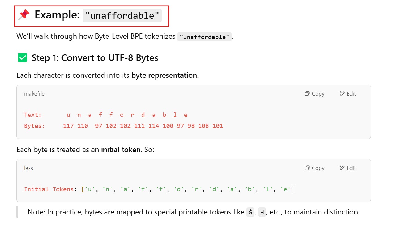Click the "Bytes:" label in the code
Screen dimensions: 404x232
click(x=34, y=126)
